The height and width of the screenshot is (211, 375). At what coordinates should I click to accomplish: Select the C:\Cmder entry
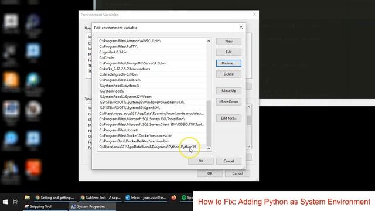152,57
